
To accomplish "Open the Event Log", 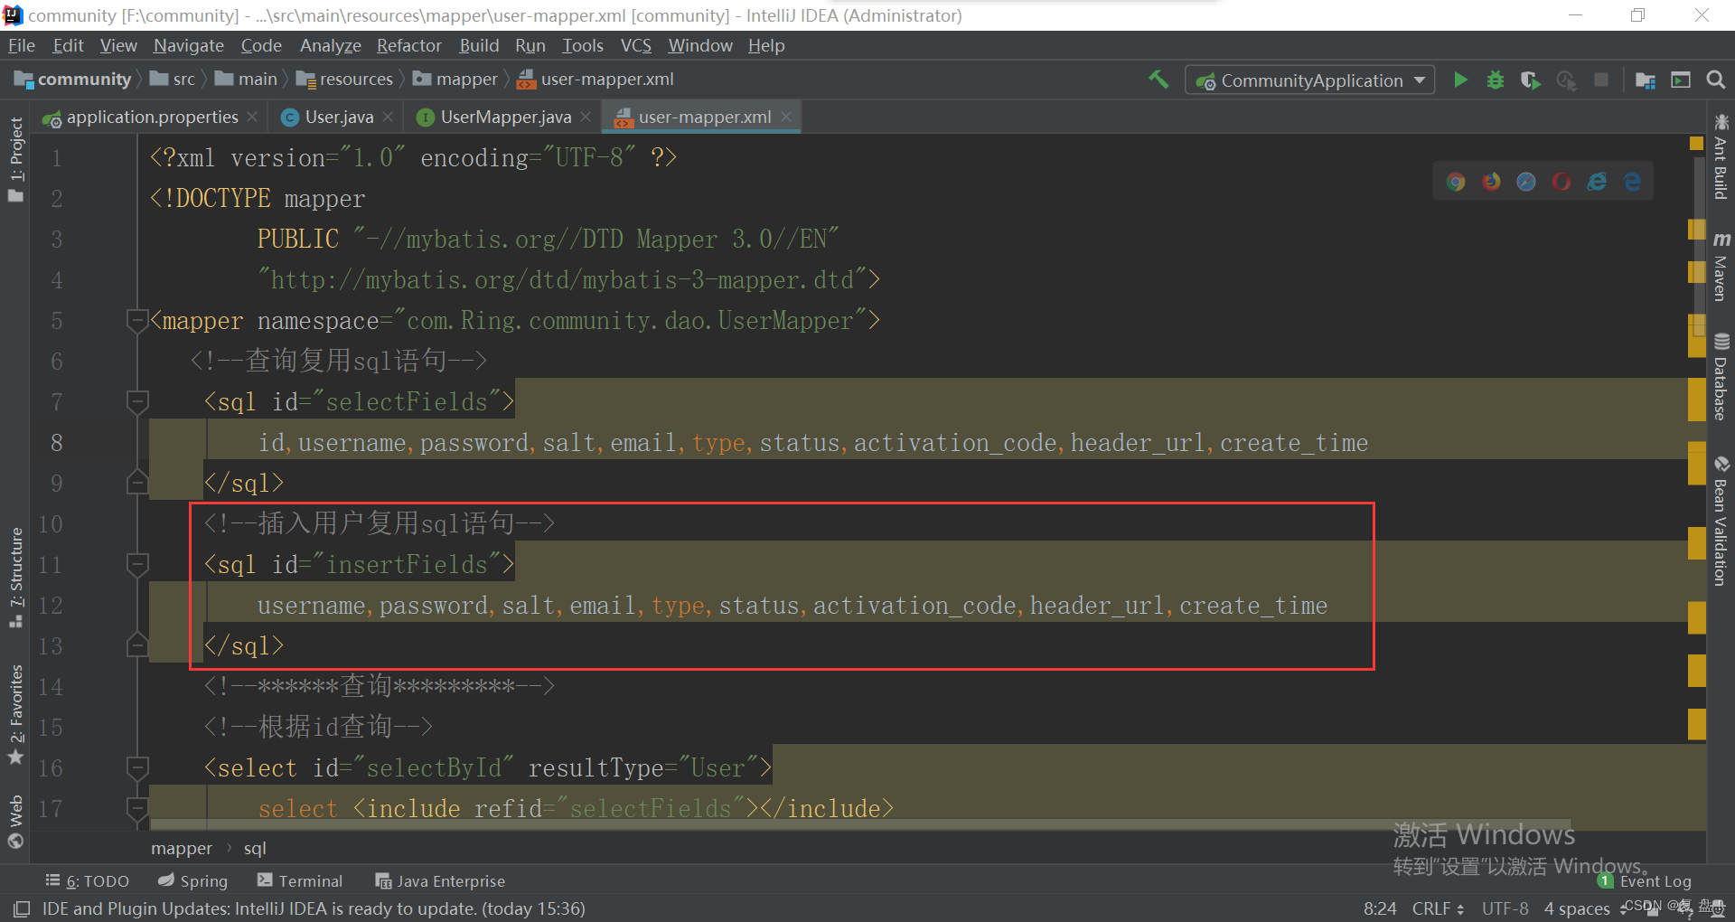I will coord(1645,881).
